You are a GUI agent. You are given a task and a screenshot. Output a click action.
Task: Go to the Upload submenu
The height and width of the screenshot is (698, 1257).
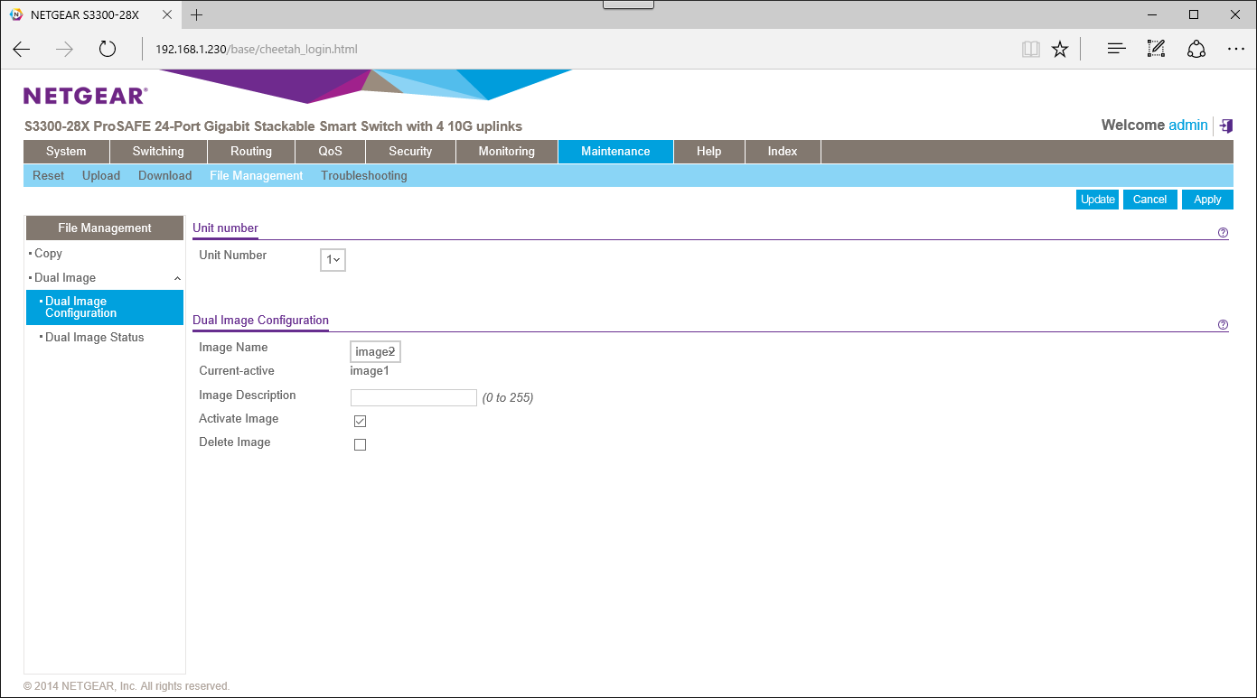pyautogui.click(x=101, y=176)
